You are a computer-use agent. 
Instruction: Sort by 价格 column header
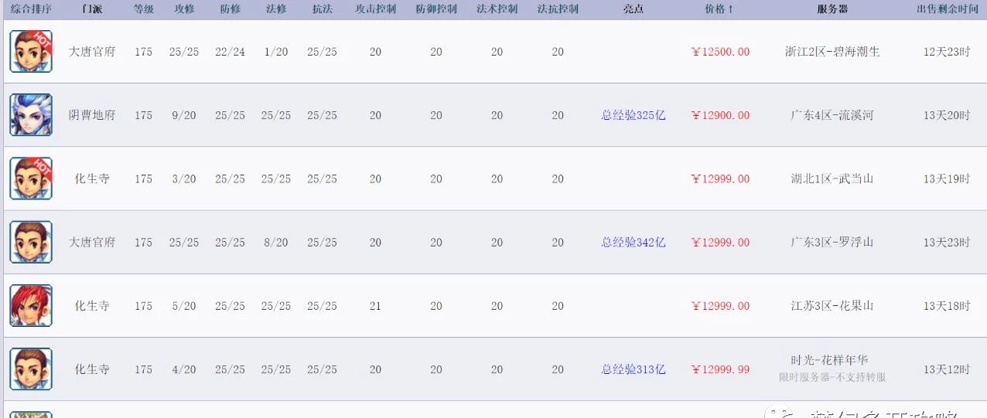719,9
